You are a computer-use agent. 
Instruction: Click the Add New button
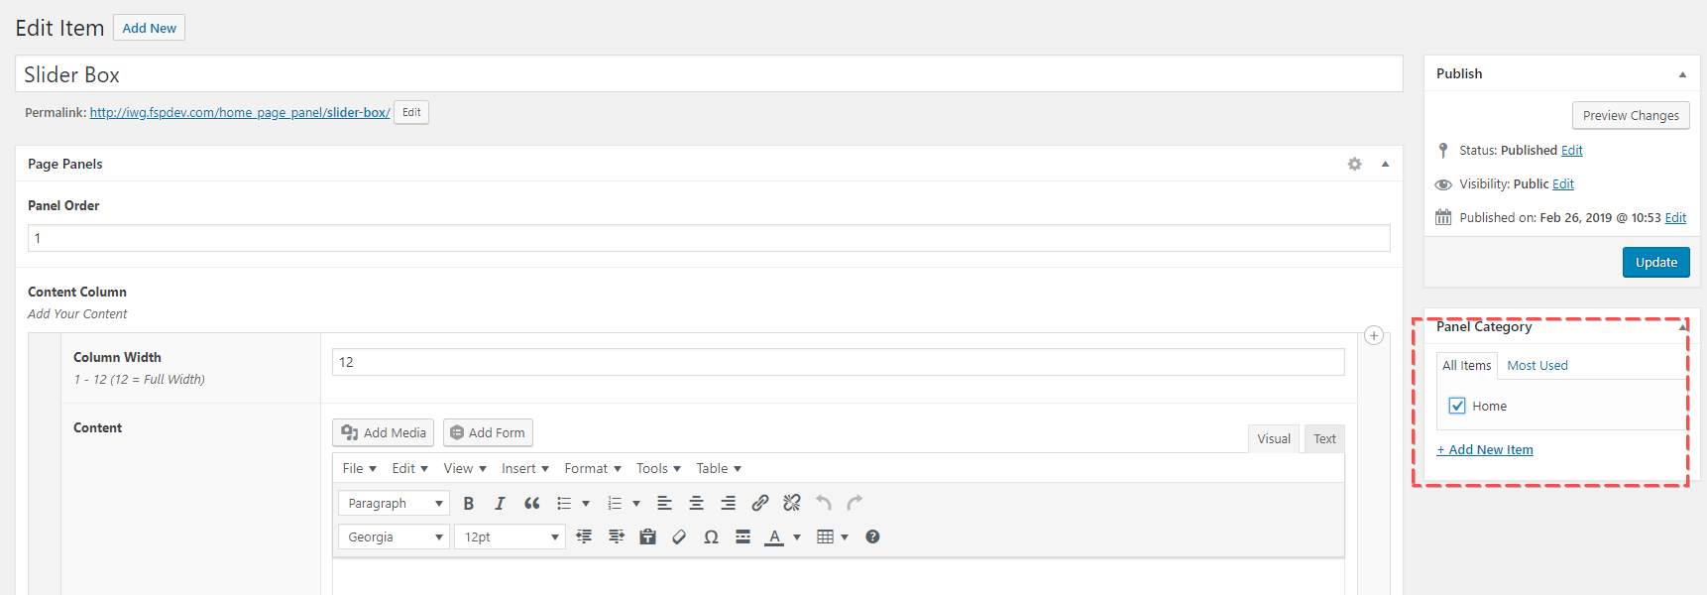tap(150, 28)
